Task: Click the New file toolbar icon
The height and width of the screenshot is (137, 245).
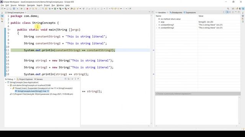Action: (x=2, y=9)
